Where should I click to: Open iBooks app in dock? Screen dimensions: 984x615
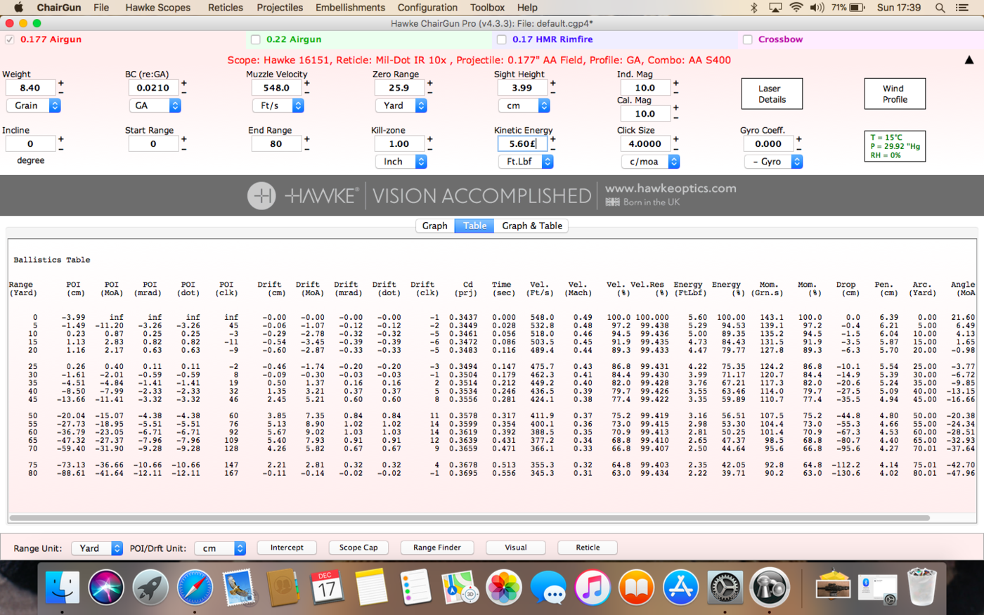(636, 588)
